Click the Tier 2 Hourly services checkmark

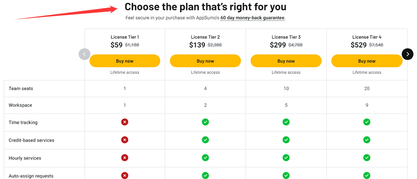click(x=205, y=158)
